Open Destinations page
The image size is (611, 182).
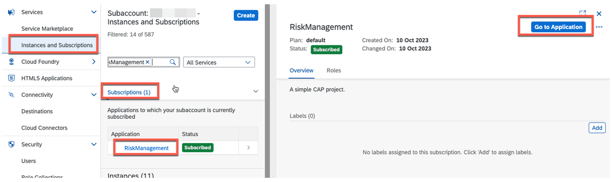37,111
